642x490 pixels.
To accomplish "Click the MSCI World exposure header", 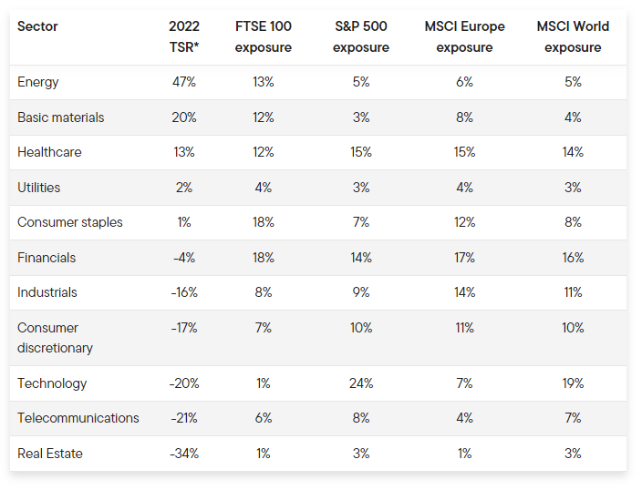I will pyautogui.click(x=573, y=37).
